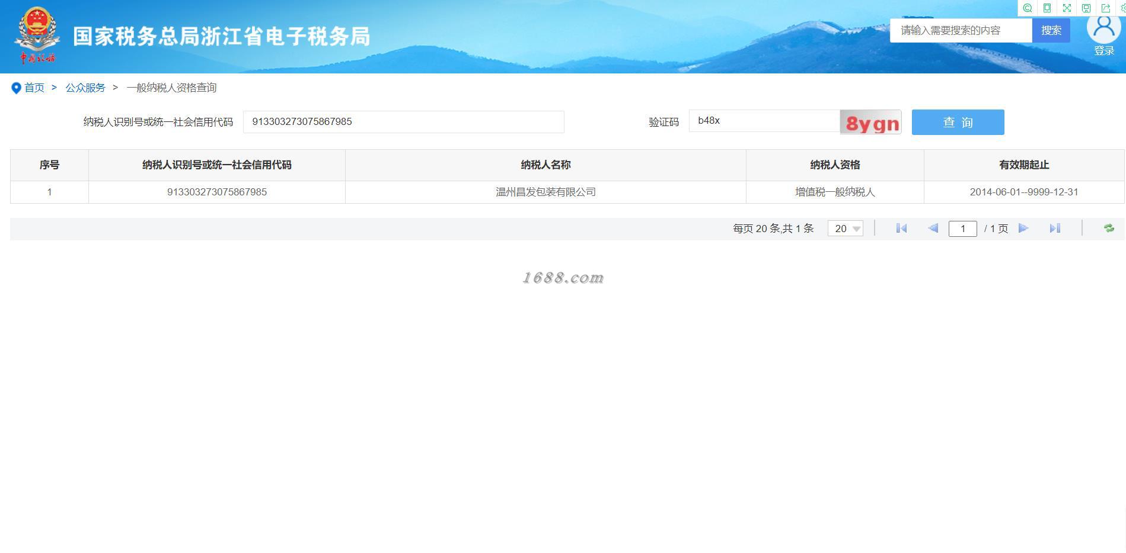This screenshot has width=1126, height=553.
Task: Click the 纳税人识别号 column header in table
Action: coord(217,165)
